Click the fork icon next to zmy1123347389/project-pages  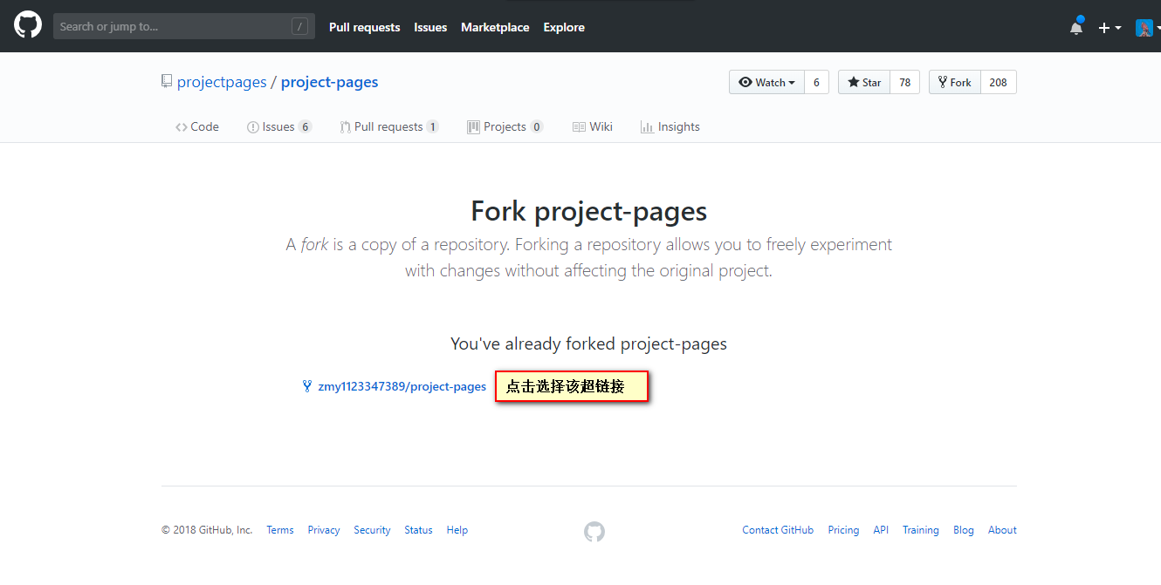tap(307, 386)
